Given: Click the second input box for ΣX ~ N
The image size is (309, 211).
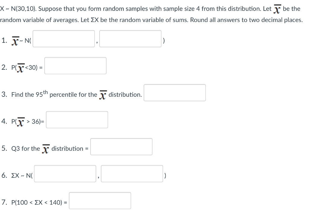Looking at the screenshot, I should (132, 174).
